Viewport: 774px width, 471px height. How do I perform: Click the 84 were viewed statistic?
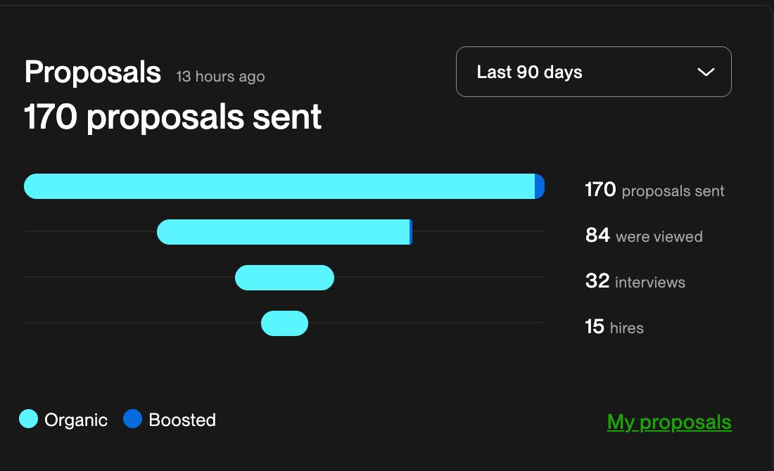[x=644, y=235]
